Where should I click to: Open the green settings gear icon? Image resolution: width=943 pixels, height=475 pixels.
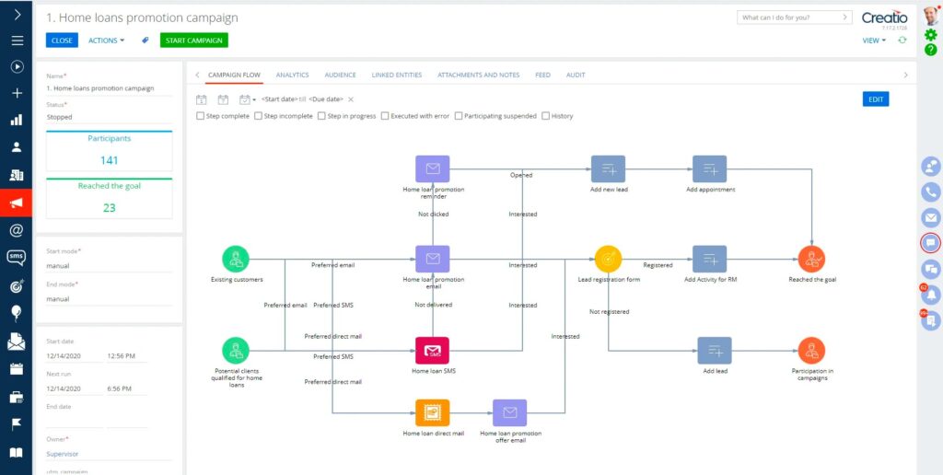tap(930, 35)
